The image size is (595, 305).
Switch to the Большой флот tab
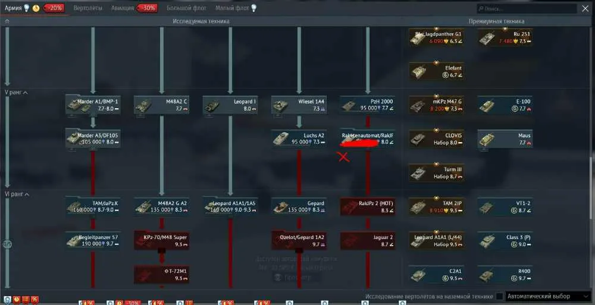click(186, 8)
